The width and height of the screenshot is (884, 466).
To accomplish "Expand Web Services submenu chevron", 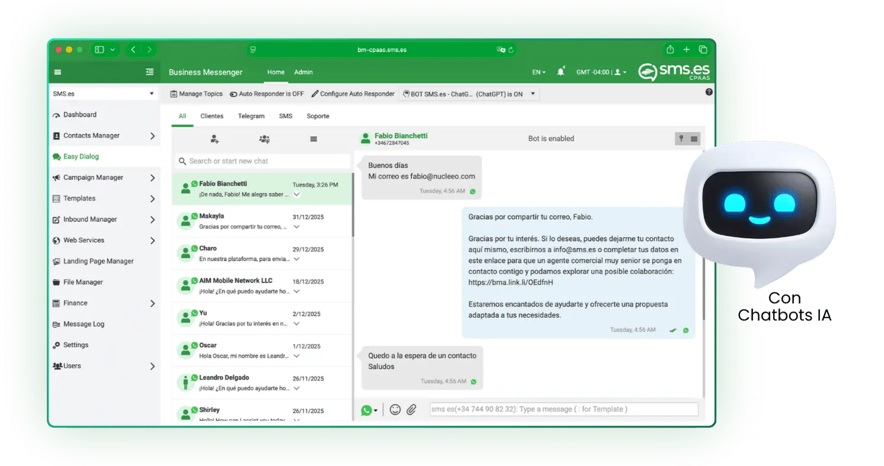I will [152, 240].
